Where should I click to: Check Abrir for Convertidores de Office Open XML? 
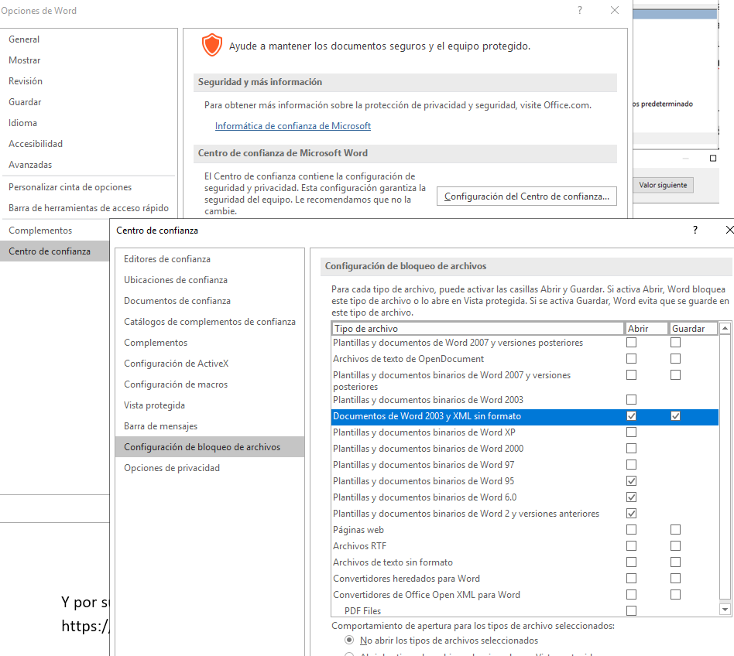pyautogui.click(x=632, y=595)
